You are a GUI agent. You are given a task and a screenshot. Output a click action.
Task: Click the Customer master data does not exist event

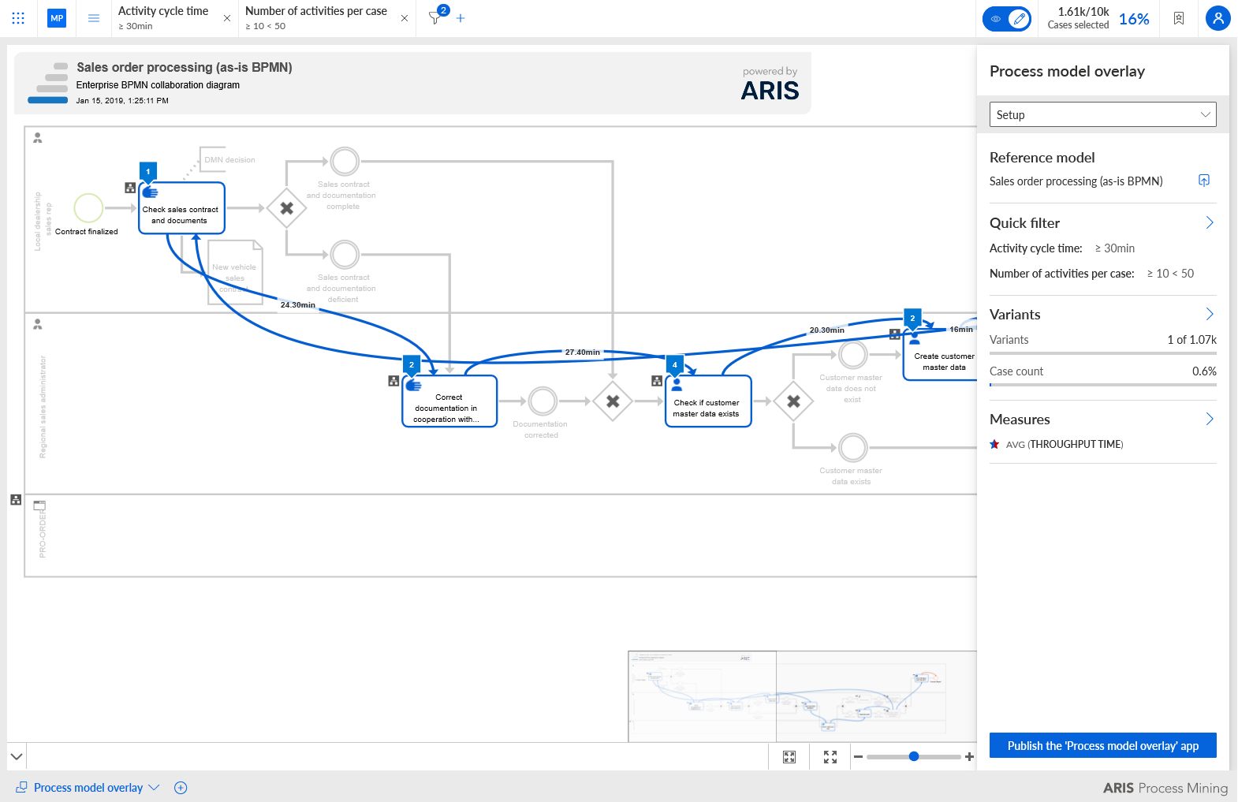tap(852, 355)
